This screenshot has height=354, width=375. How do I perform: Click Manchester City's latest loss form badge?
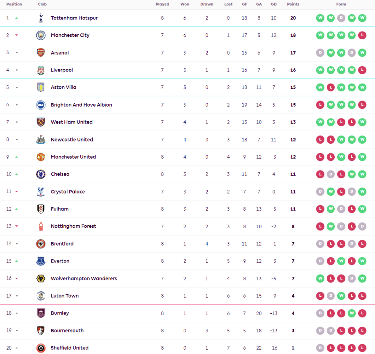(362, 35)
